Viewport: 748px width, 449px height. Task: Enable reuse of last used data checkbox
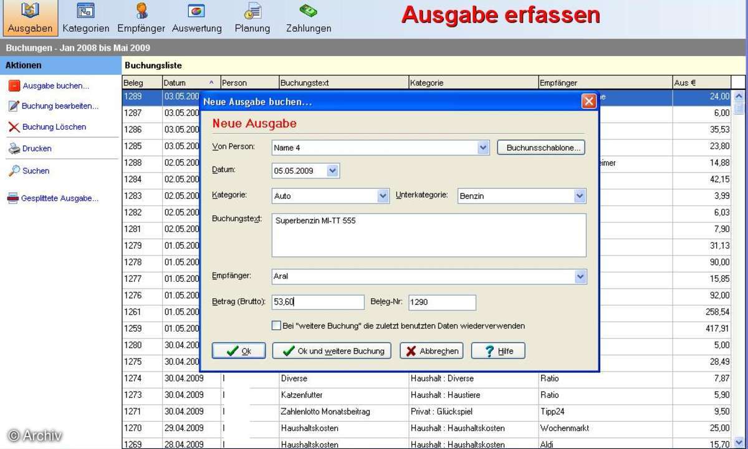point(276,326)
